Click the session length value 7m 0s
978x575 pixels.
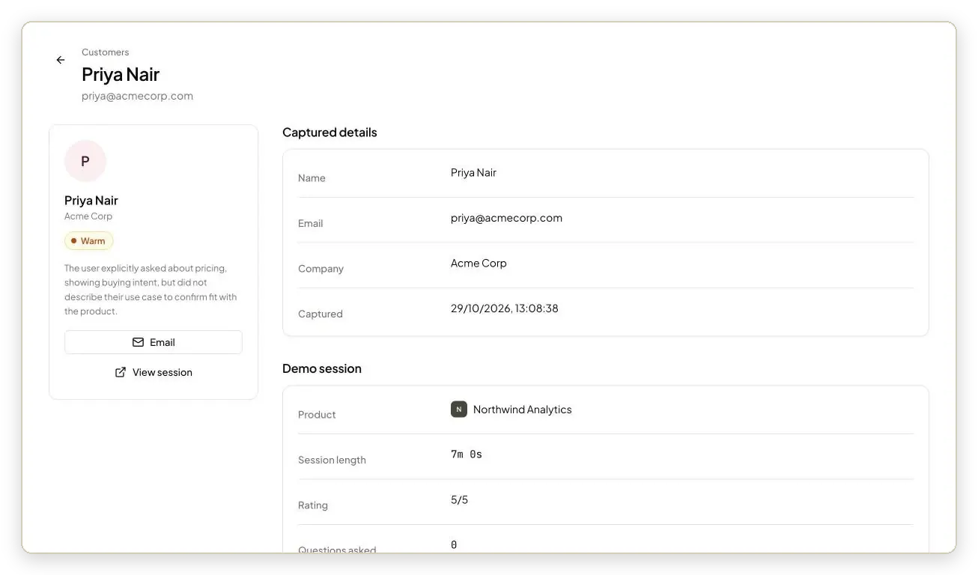pyautogui.click(x=467, y=454)
